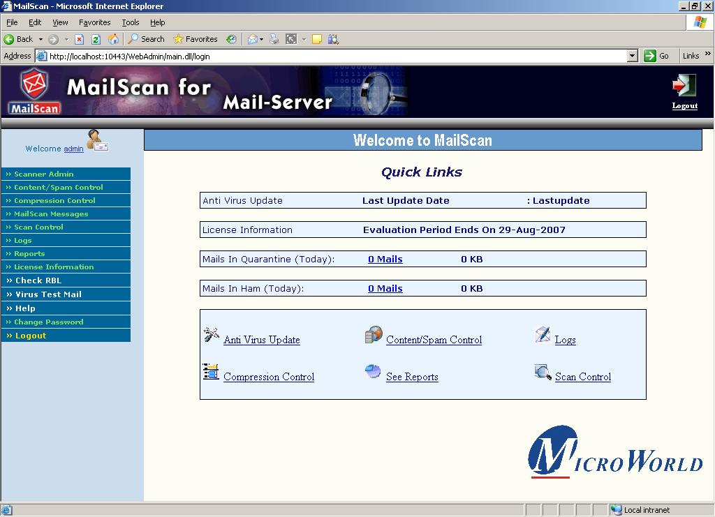Open Help in the sidebar
715x517 pixels.
coord(66,308)
